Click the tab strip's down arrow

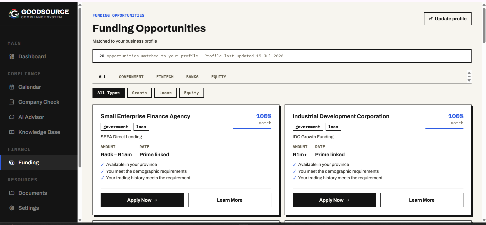(469, 80)
